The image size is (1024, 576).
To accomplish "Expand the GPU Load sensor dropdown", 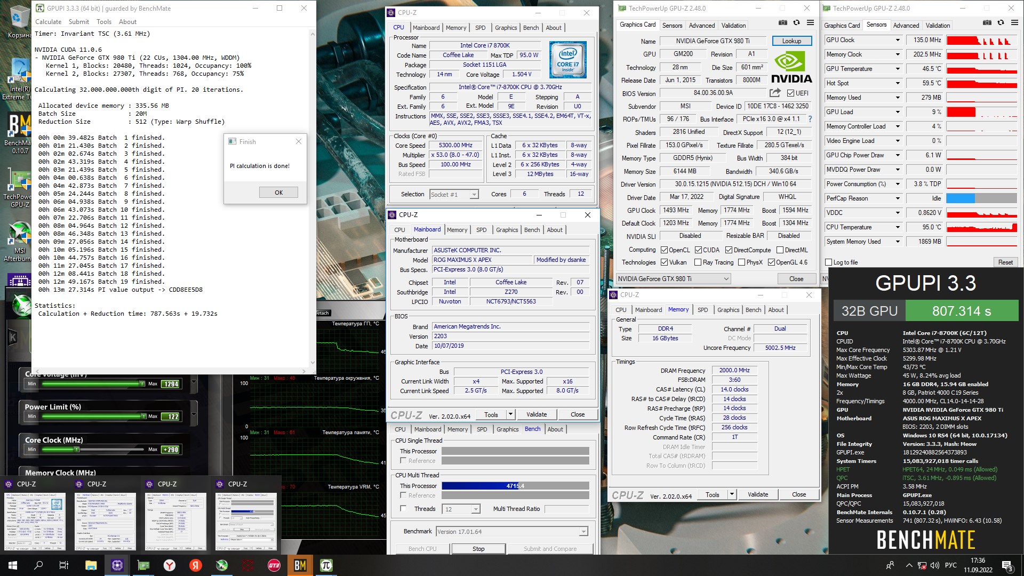I will (x=898, y=112).
